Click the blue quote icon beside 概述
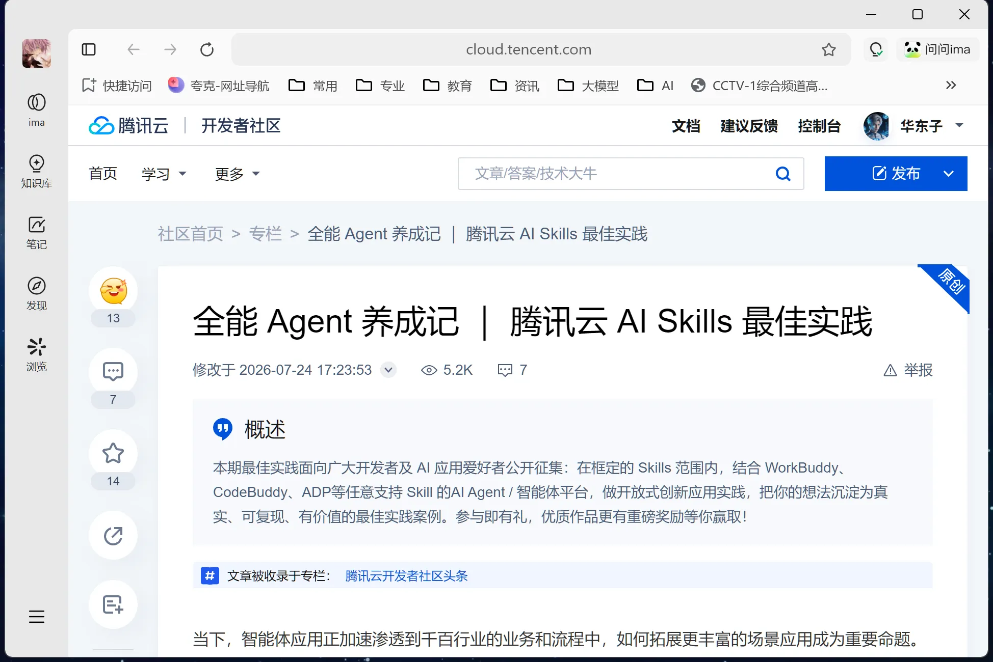 (x=223, y=429)
